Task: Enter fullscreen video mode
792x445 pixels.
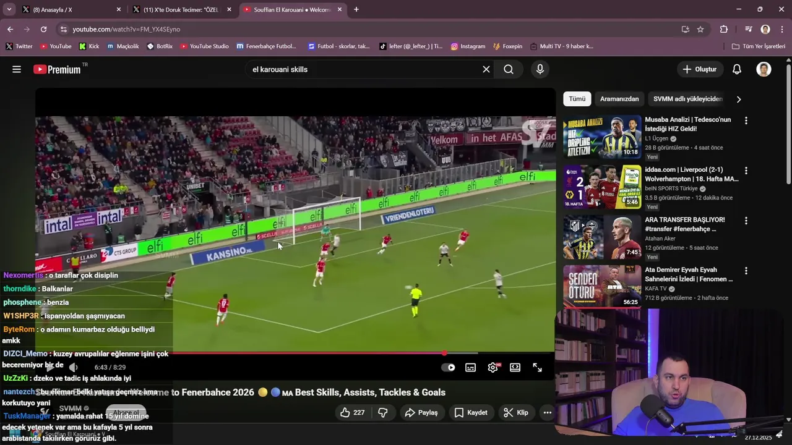Action: 538,367
